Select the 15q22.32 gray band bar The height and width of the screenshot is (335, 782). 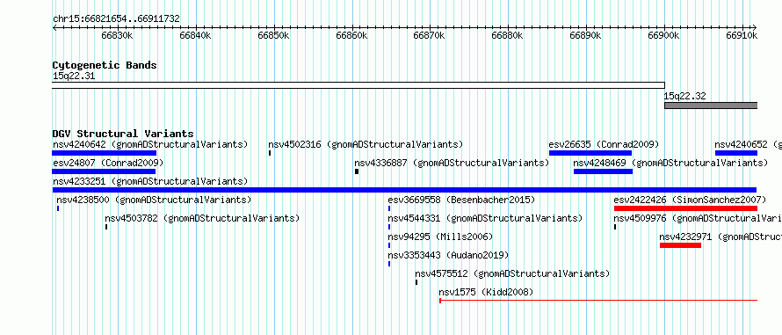(711, 106)
